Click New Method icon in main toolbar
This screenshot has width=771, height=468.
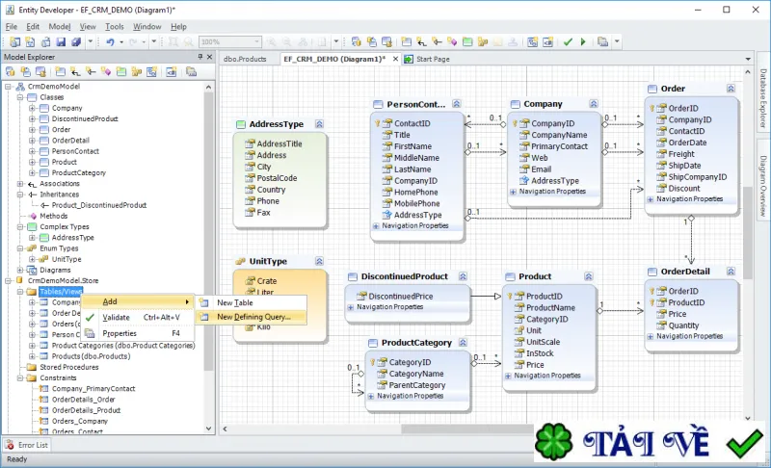tap(452, 42)
